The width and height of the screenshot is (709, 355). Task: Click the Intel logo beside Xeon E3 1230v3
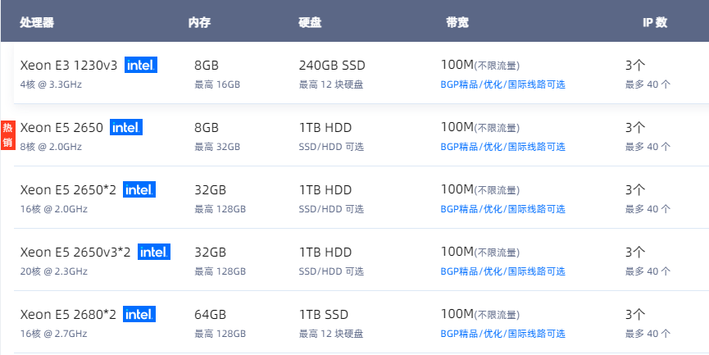141,65
